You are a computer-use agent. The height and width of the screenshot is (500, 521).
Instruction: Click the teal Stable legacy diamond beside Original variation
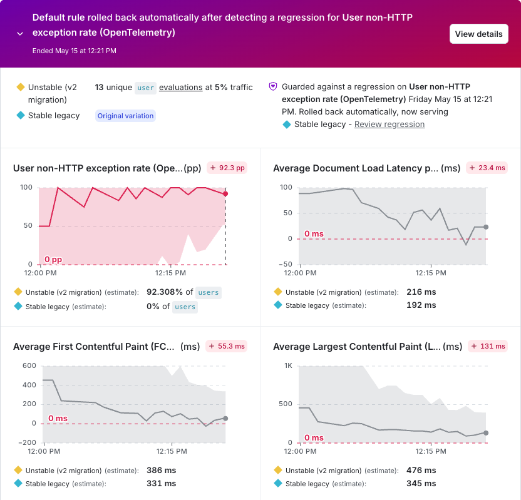tap(21, 115)
